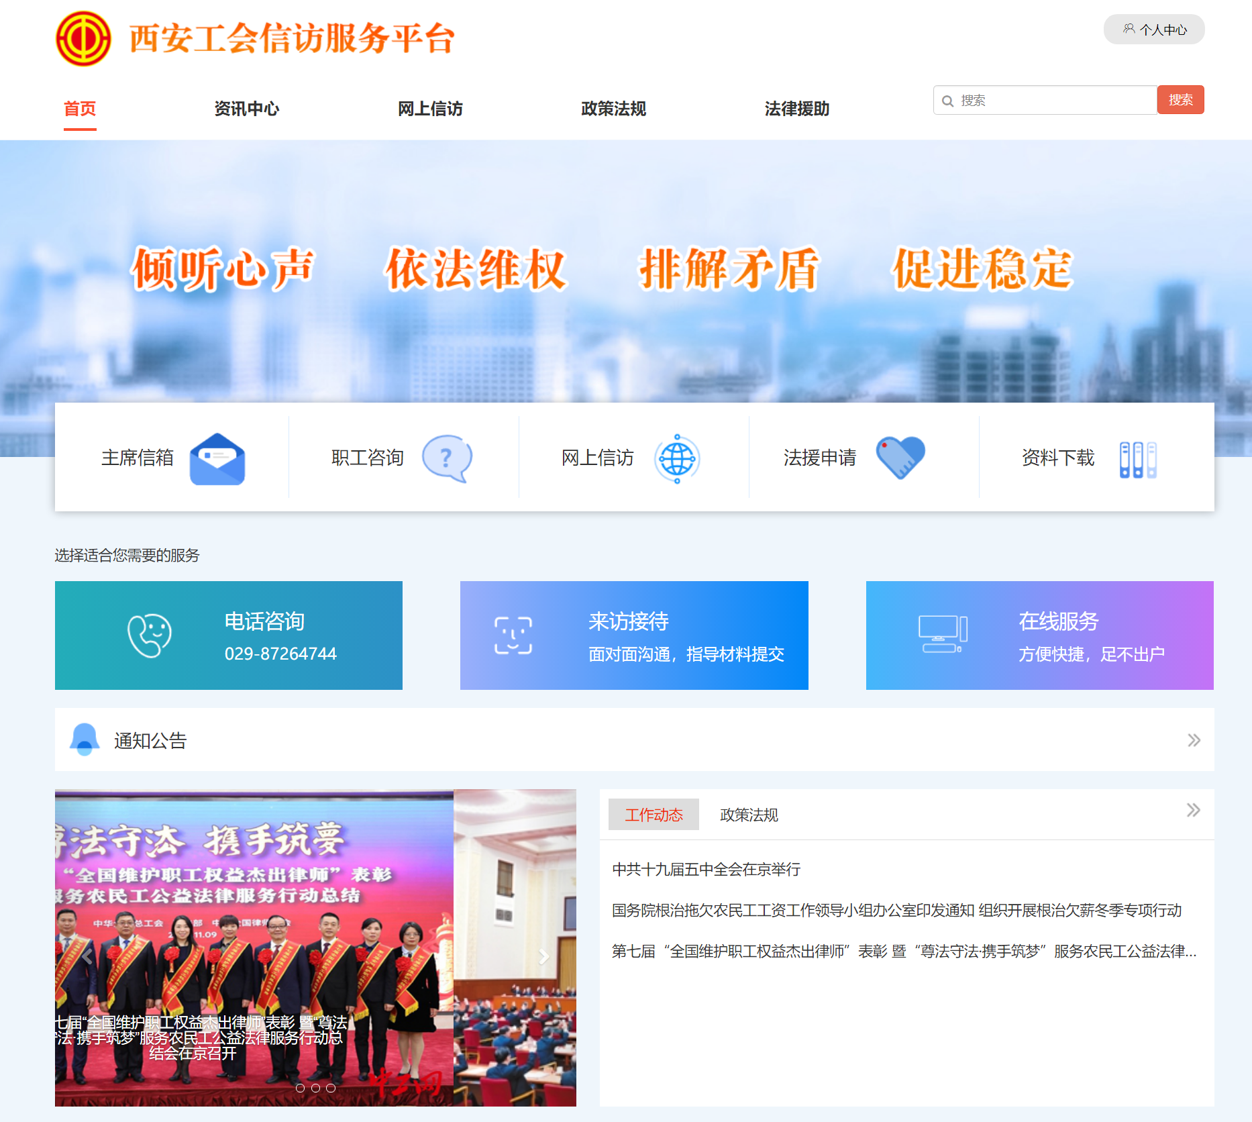
Task: Open 个人中心 in the top right
Action: (x=1153, y=30)
